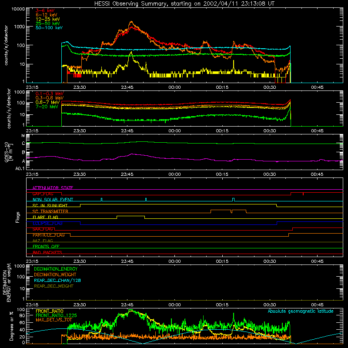The image size is (348, 348).
Task: Click 23:30 tick label under top plot
Action: pyautogui.click(x=80, y=87)
